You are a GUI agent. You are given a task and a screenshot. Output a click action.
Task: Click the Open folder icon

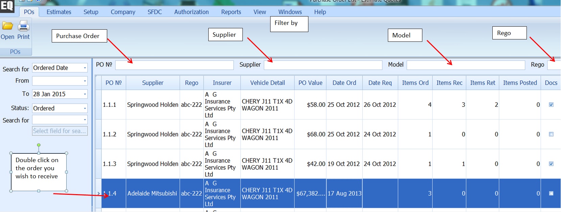coord(7,26)
